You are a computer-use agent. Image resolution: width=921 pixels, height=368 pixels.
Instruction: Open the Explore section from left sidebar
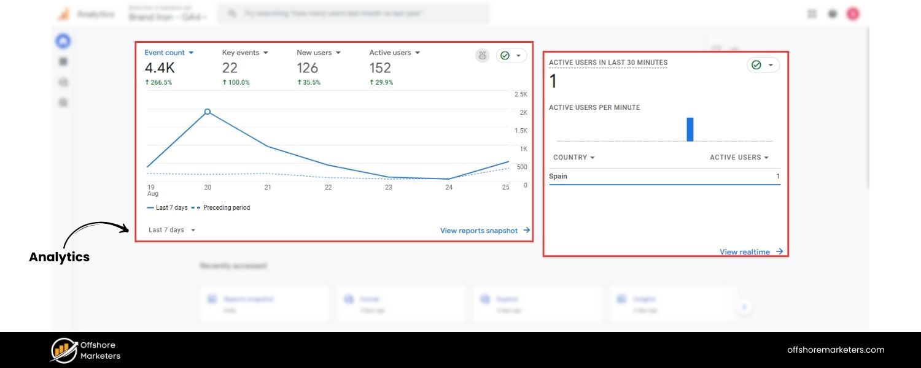click(63, 82)
